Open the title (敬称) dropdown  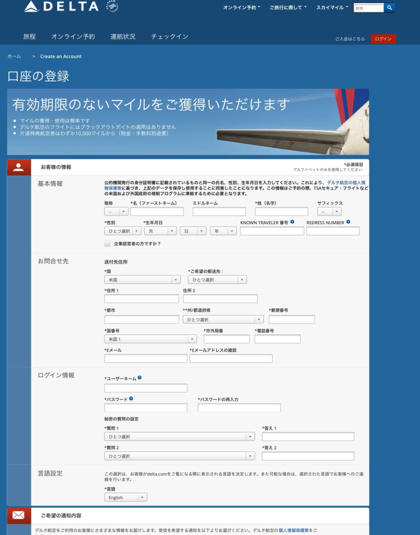[116, 212]
